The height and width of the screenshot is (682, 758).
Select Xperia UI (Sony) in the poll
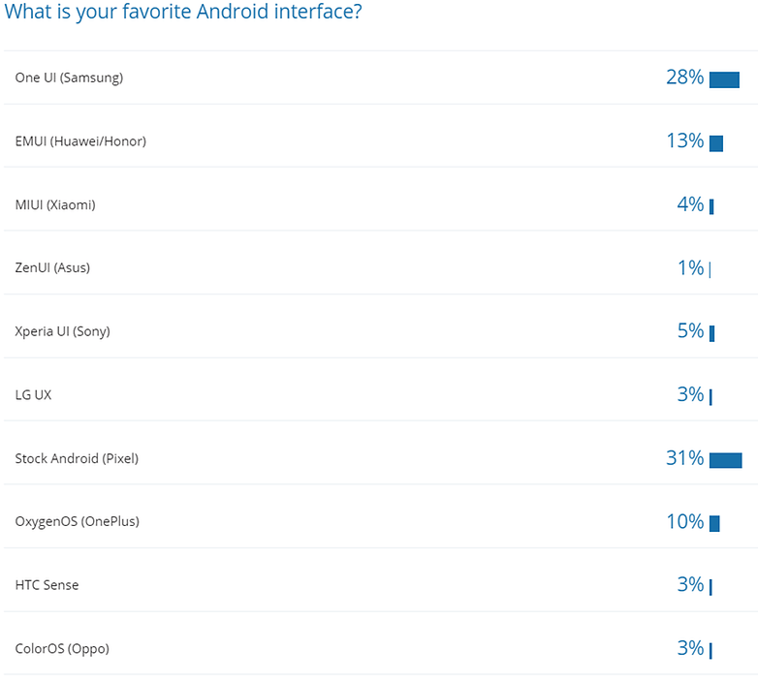[62, 331]
